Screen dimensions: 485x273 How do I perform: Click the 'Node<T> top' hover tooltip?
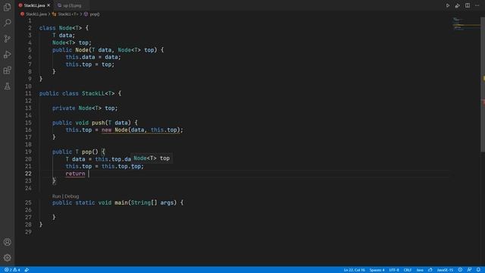pyautogui.click(x=152, y=158)
